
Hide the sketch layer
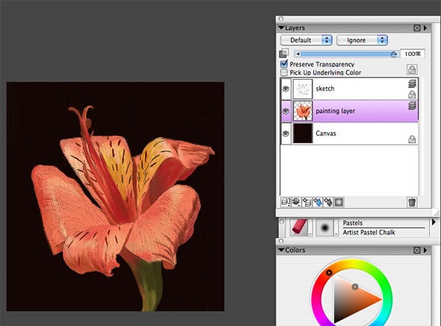286,89
